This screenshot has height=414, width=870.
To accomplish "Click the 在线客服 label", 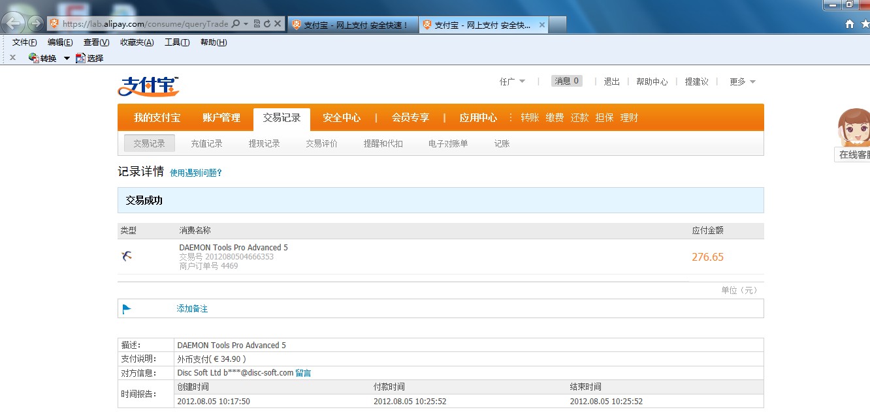I will (853, 155).
